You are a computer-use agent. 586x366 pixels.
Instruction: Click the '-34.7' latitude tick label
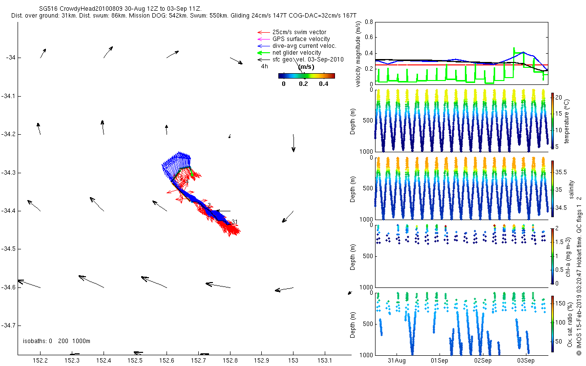coord(8,325)
